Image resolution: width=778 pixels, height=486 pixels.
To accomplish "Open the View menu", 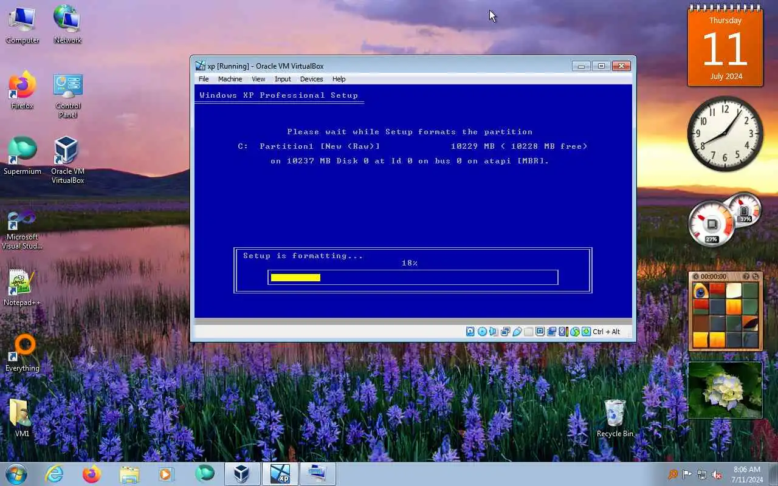I will 258,79.
